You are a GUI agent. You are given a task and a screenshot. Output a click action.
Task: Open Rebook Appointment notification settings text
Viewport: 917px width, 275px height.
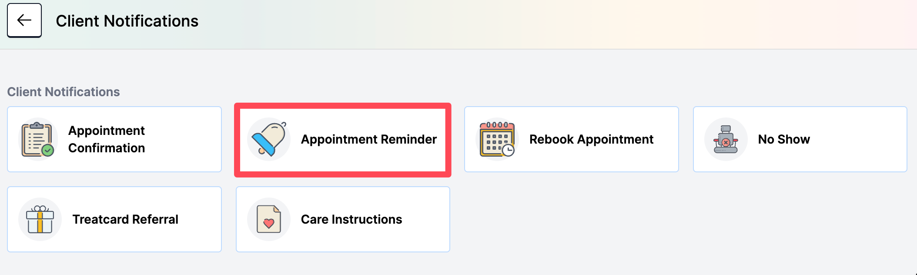[x=591, y=139]
